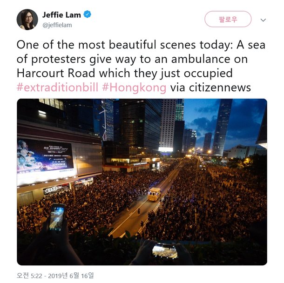Viewport: 284px width, 283px height.
Task: Open the #extraditionbill hashtag
Action: click(57, 88)
